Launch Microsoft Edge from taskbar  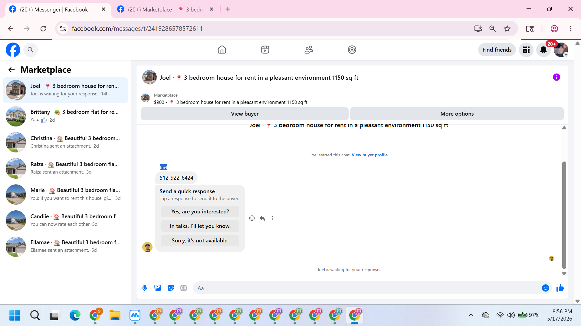75,315
